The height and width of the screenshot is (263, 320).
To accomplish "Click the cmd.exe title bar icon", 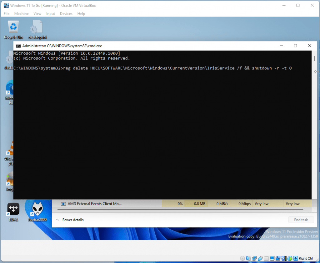I will tap(18, 46).
